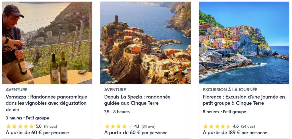Click the Florence small group excursion title
This screenshot has height=139, width=292.
pyautogui.click(x=244, y=100)
